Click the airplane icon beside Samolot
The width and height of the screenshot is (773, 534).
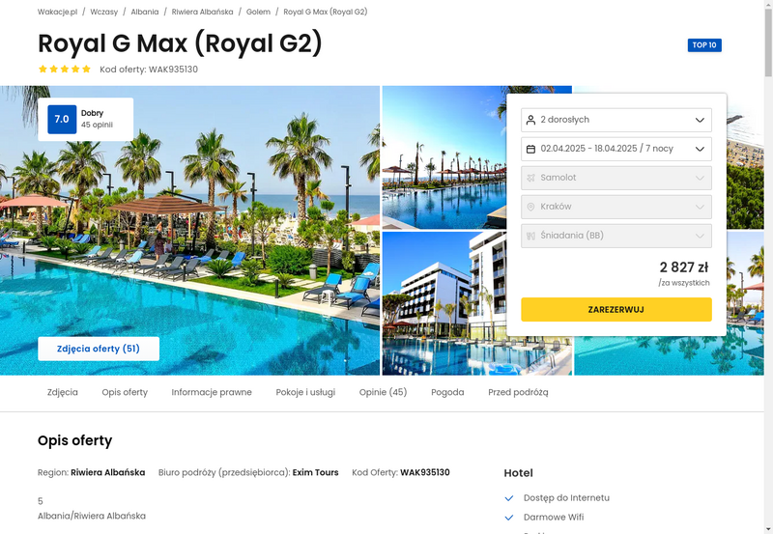point(530,178)
